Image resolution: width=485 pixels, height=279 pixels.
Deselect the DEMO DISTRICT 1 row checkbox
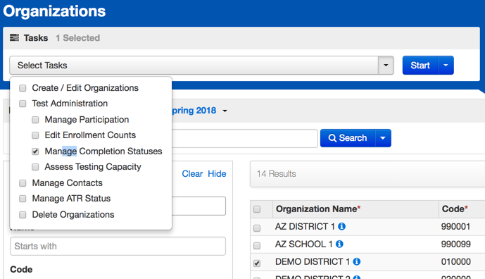pyautogui.click(x=257, y=263)
